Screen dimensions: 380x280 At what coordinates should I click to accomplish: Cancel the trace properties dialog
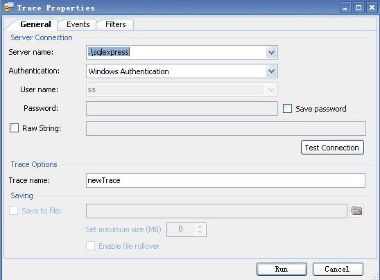[338, 269]
